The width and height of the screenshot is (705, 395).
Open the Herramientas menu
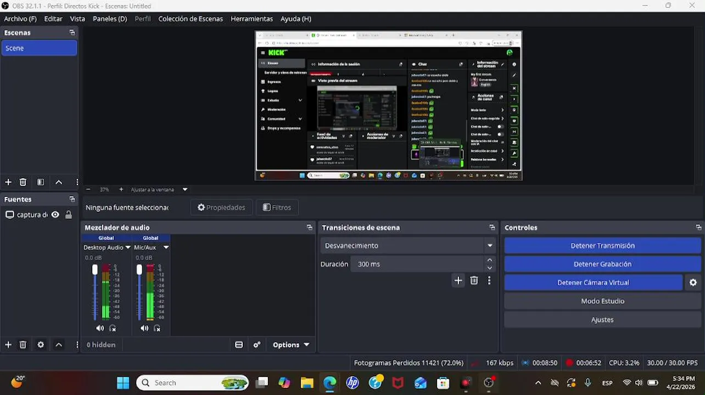click(251, 19)
